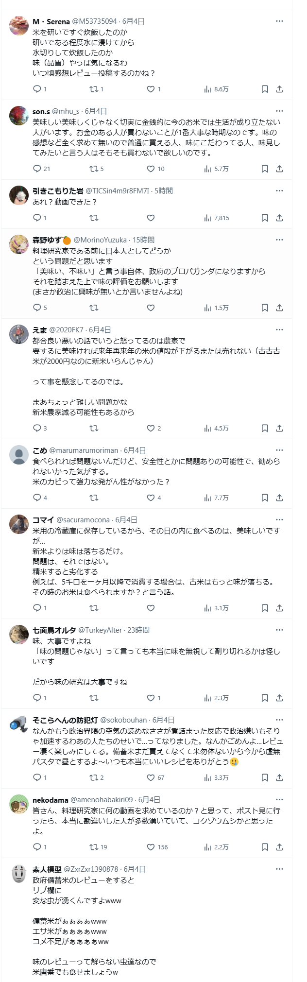Repost そこらへんの防犯灯's post

coord(94,777)
